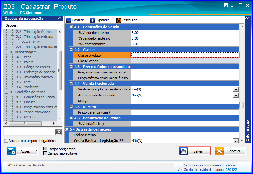Click the Cancelar orange X icon
This screenshot has width=253, height=174.
219,151
